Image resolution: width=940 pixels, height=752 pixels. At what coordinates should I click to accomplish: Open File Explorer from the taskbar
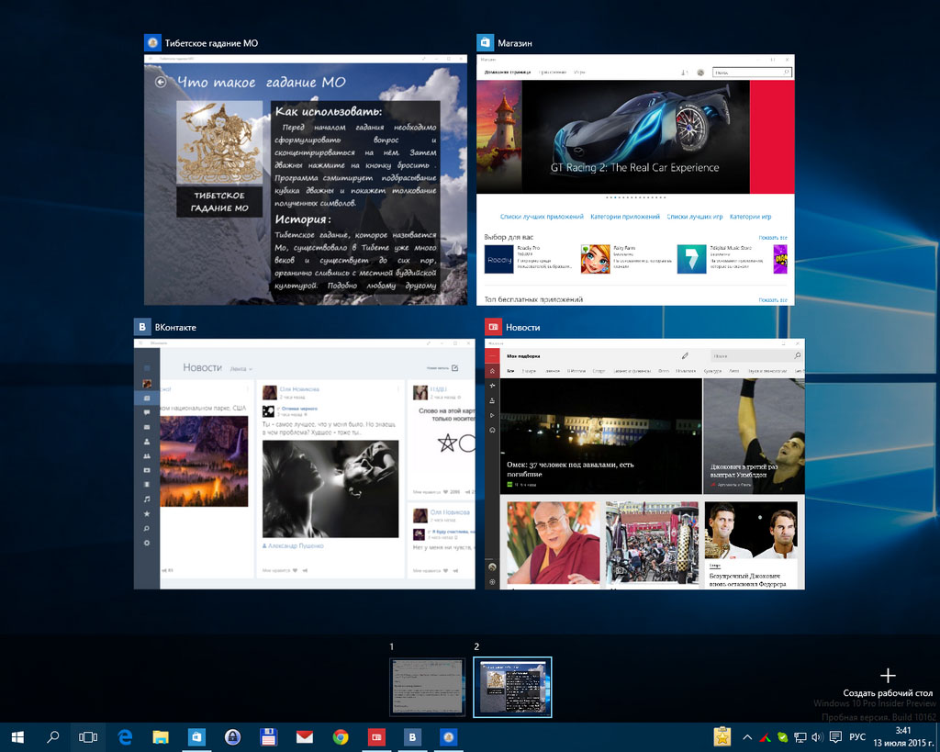point(161,737)
